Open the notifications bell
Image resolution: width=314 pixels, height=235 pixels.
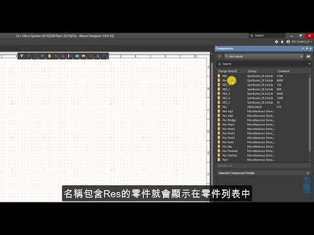coord(282,42)
